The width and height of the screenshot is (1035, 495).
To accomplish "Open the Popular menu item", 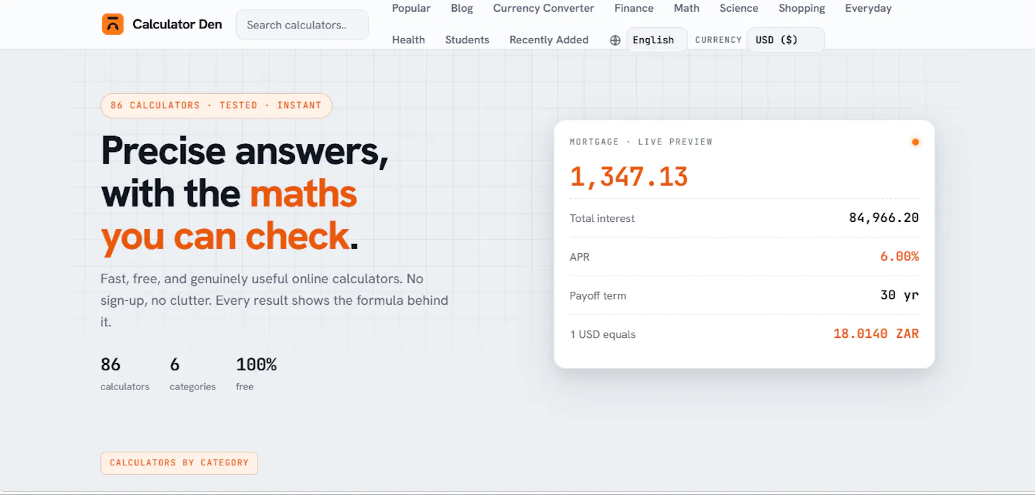I will (x=411, y=8).
